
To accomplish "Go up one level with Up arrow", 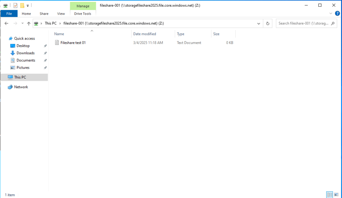I will (29, 23).
